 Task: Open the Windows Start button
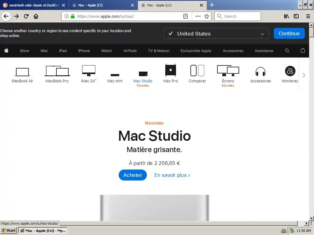(8, 230)
